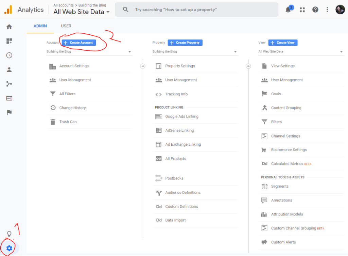
Task: Click the Create Account button
Action: 79,43
